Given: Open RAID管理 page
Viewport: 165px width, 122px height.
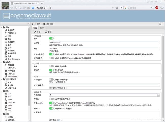Looking at the screenshot, I should pyautogui.click(x=10, y=71).
